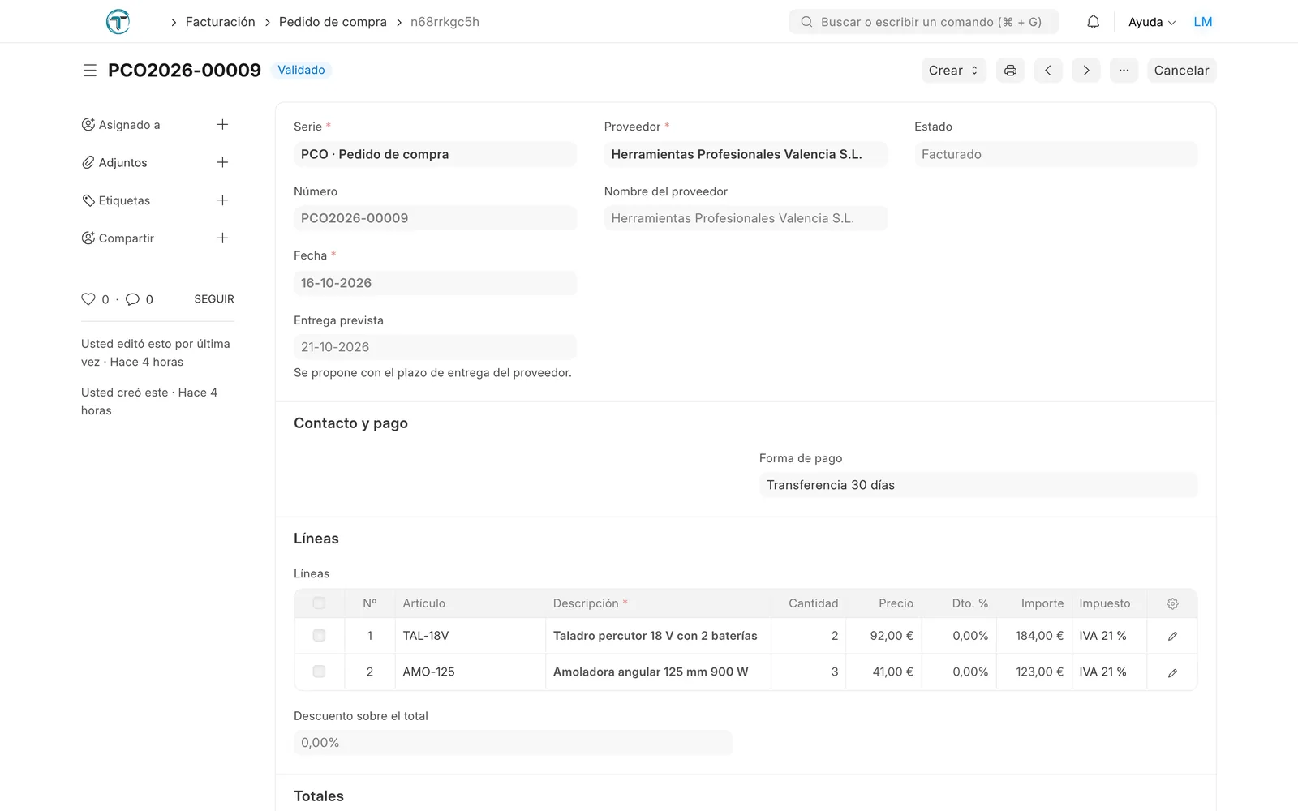
Task: Click SEGUIR to follow document
Action: 214,299
